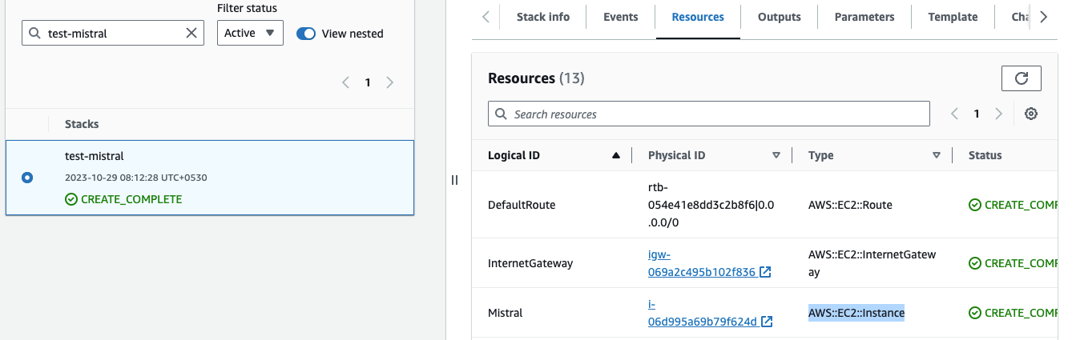Image resolution: width=1076 pixels, height=340 pixels.
Task: Toggle the View nested switch
Action: click(x=306, y=34)
